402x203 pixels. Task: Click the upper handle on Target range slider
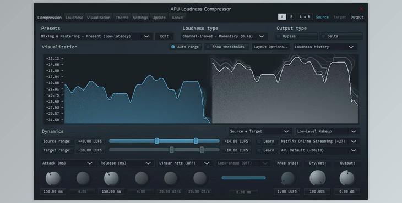(x=202, y=150)
